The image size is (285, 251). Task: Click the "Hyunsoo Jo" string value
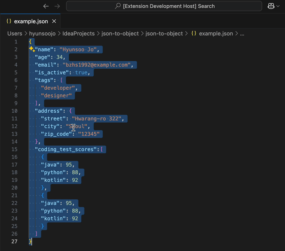[78, 49]
